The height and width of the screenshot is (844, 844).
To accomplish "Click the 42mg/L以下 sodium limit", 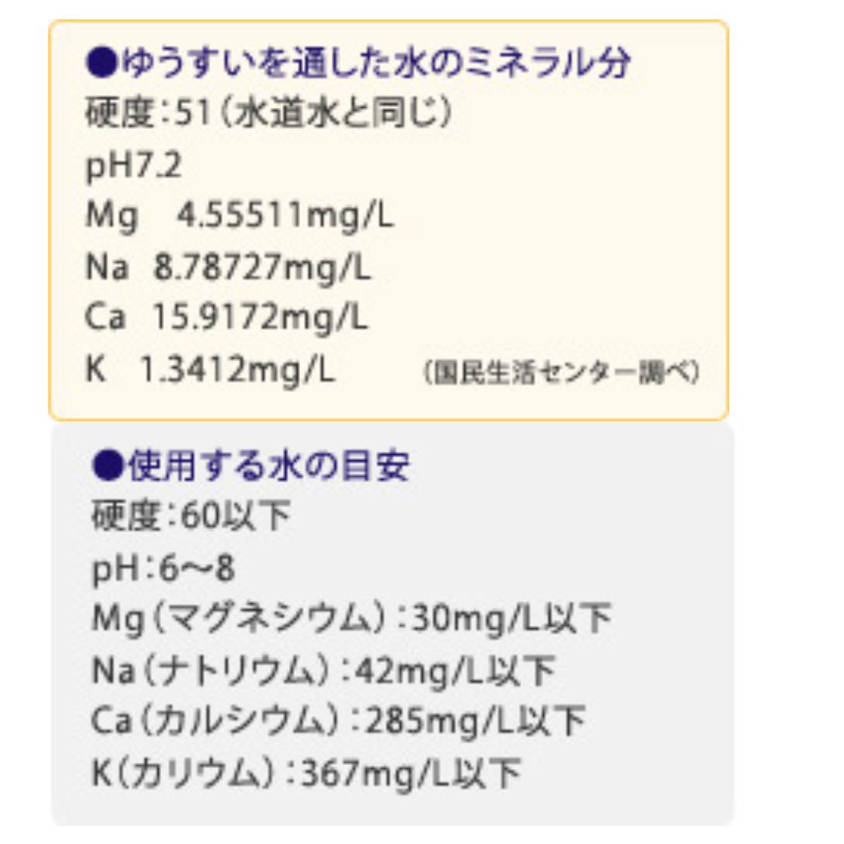I will point(454,671).
